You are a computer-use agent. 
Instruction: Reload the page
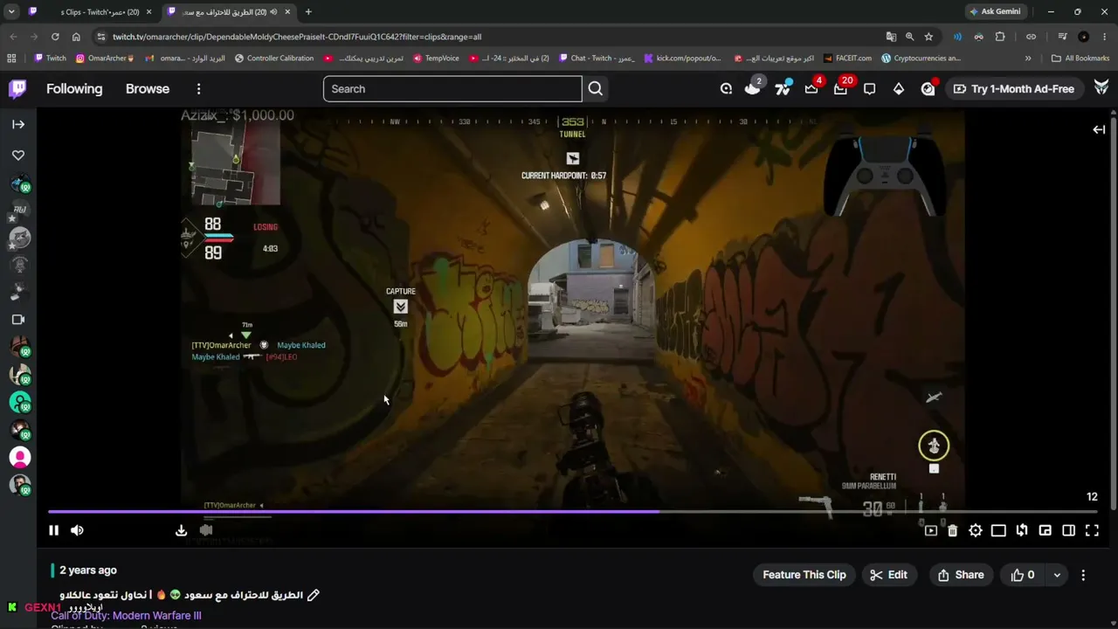tap(55, 37)
